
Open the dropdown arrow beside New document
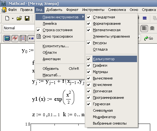pos(13,18)
